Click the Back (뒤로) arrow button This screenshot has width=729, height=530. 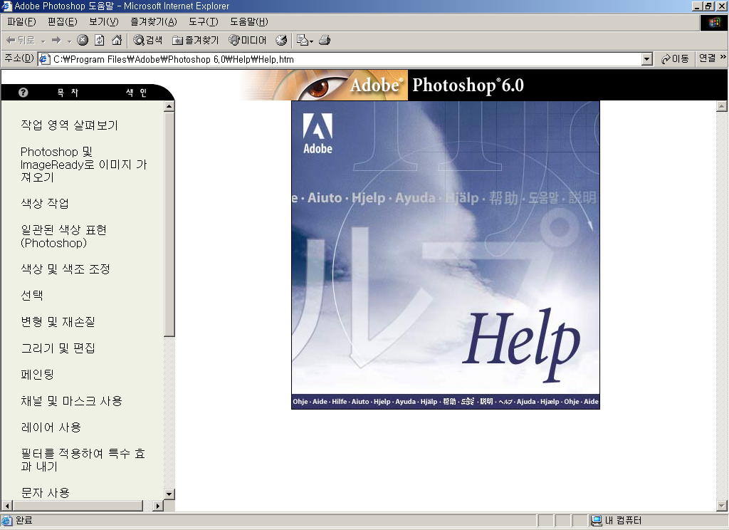(x=21, y=41)
